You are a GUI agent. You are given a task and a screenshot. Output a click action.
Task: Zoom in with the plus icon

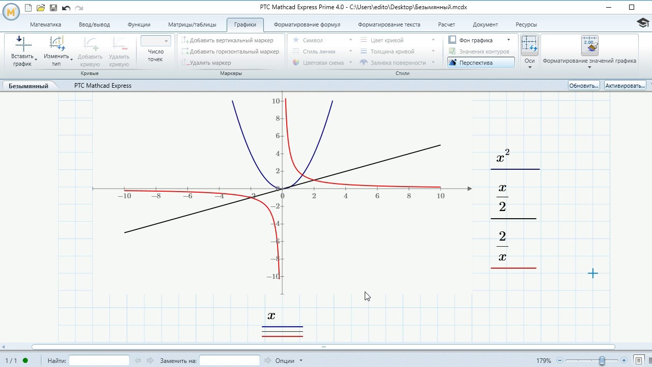click(624, 360)
